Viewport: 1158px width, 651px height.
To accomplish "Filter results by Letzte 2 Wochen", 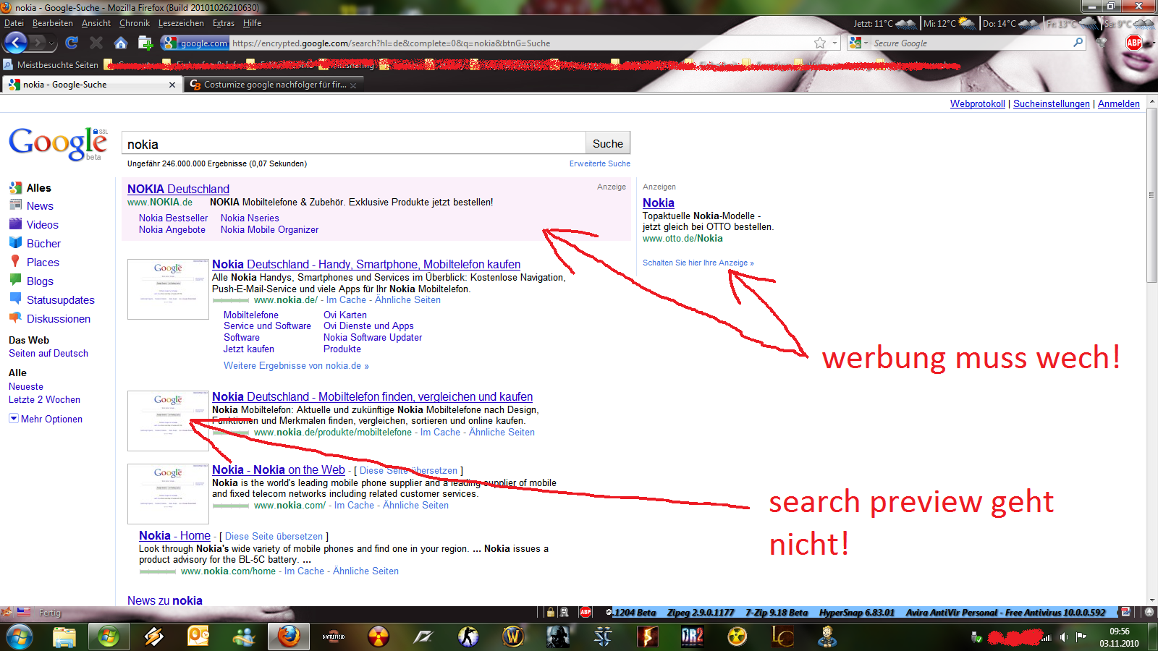I will click(44, 400).
